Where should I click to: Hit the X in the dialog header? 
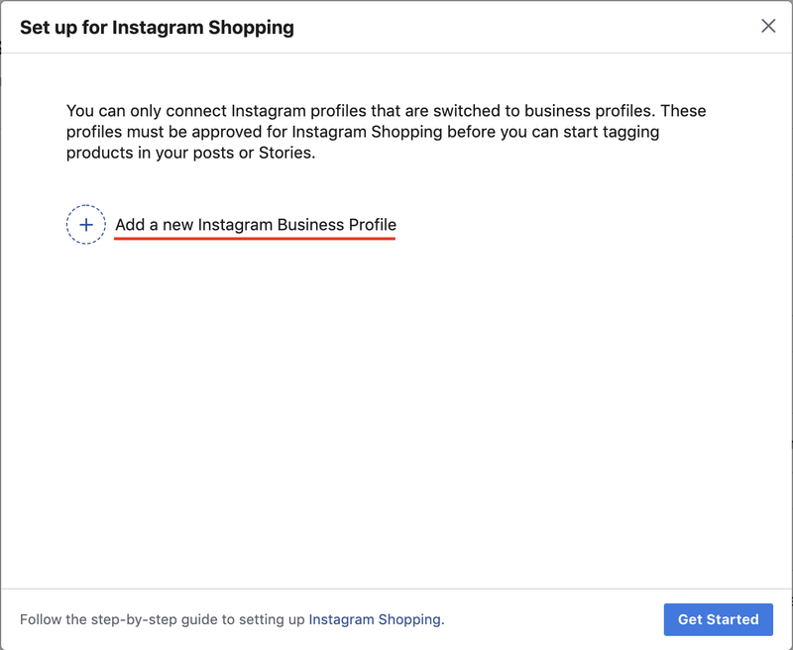point(768,26)
